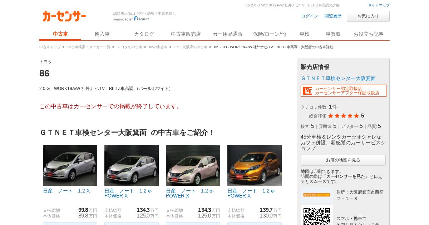Click the クチコミ件数 1件 text
Viewport: 429px width, 225px height.
(x=319, y=107)
